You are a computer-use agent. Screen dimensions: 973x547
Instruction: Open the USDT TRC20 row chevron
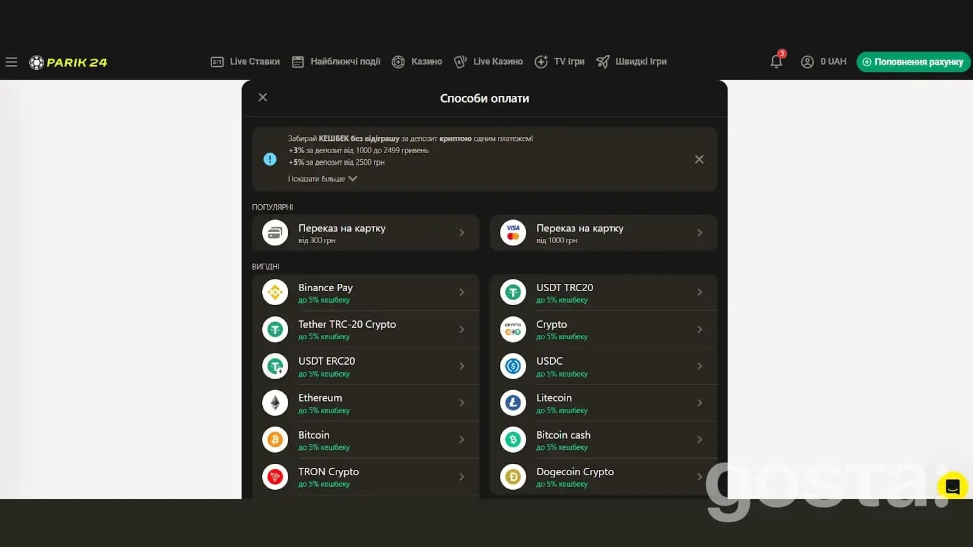pos(700,292)
